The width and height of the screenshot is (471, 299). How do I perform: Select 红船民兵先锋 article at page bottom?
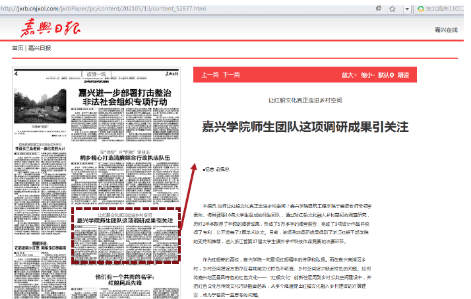coord(128,281)
